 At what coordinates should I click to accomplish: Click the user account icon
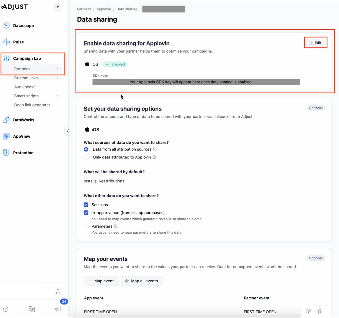[x=58, y=291]
